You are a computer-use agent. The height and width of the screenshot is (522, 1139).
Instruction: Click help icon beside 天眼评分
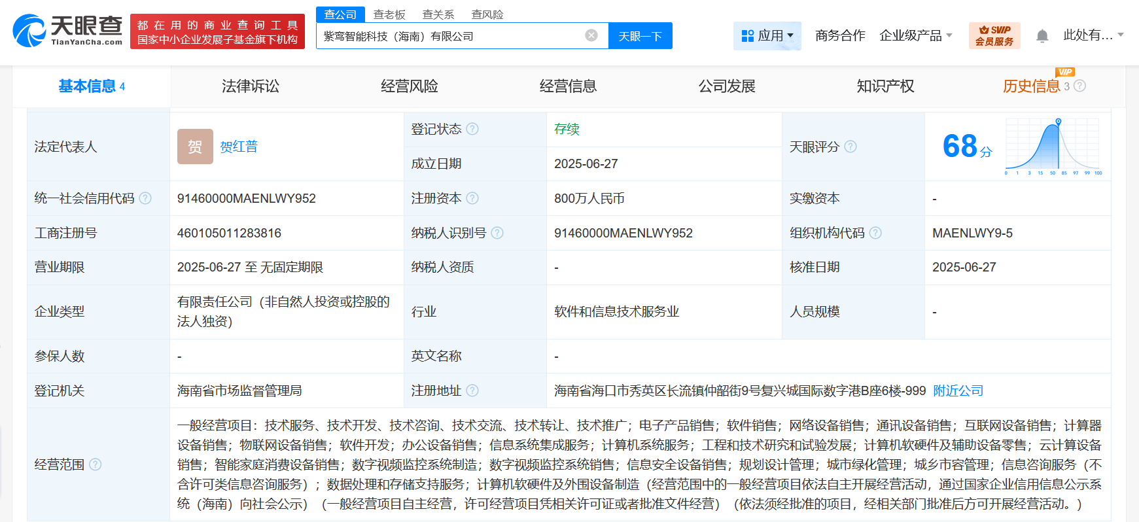tap(850, 147)
